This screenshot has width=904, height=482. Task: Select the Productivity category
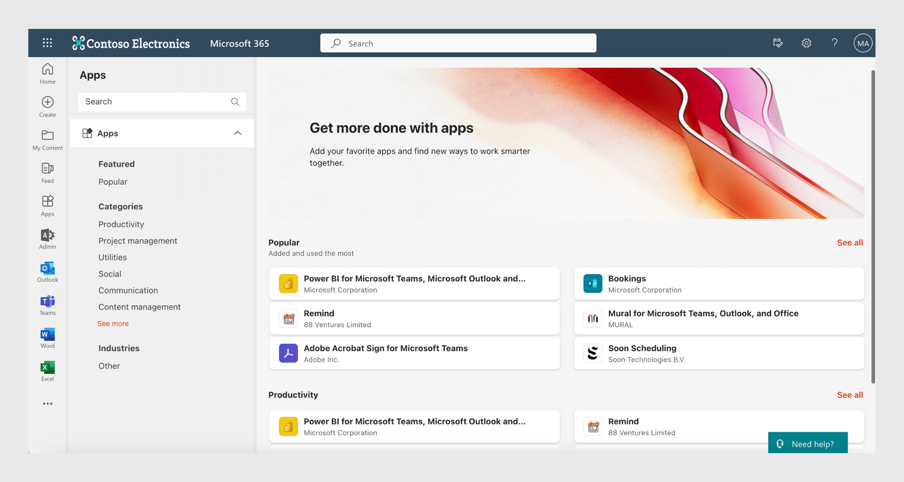tap(121, 224)
